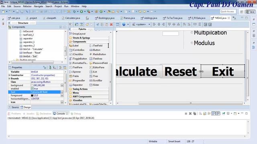Click the center horizontally in window icon
This screenshot has width=257, height=144.
[x=205, y=24]
